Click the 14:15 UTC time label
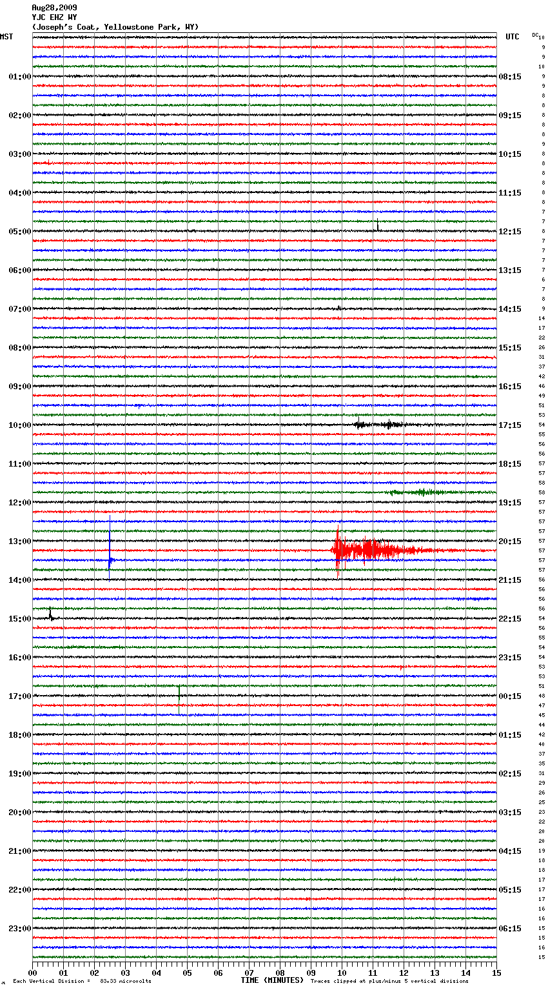This screenshot has width=548, height=990. [x=510, y=309]
